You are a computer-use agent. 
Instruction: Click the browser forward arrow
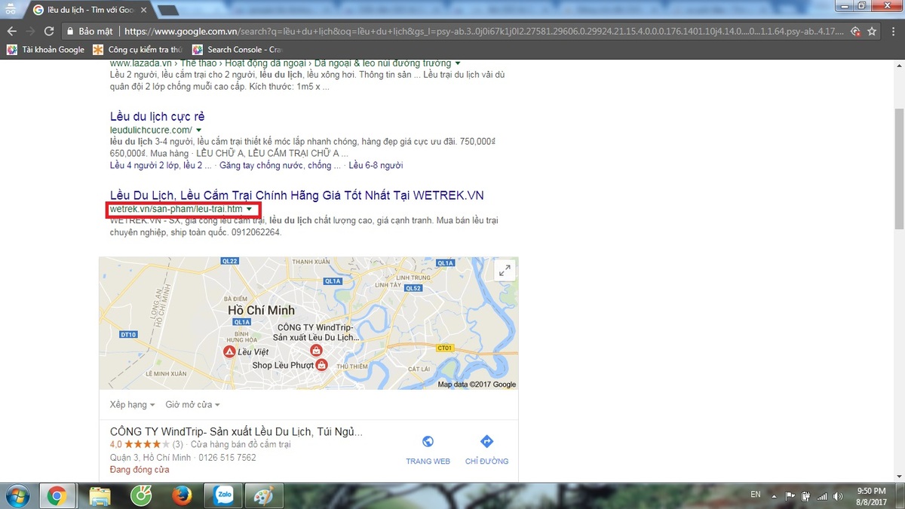coord(30,32)
